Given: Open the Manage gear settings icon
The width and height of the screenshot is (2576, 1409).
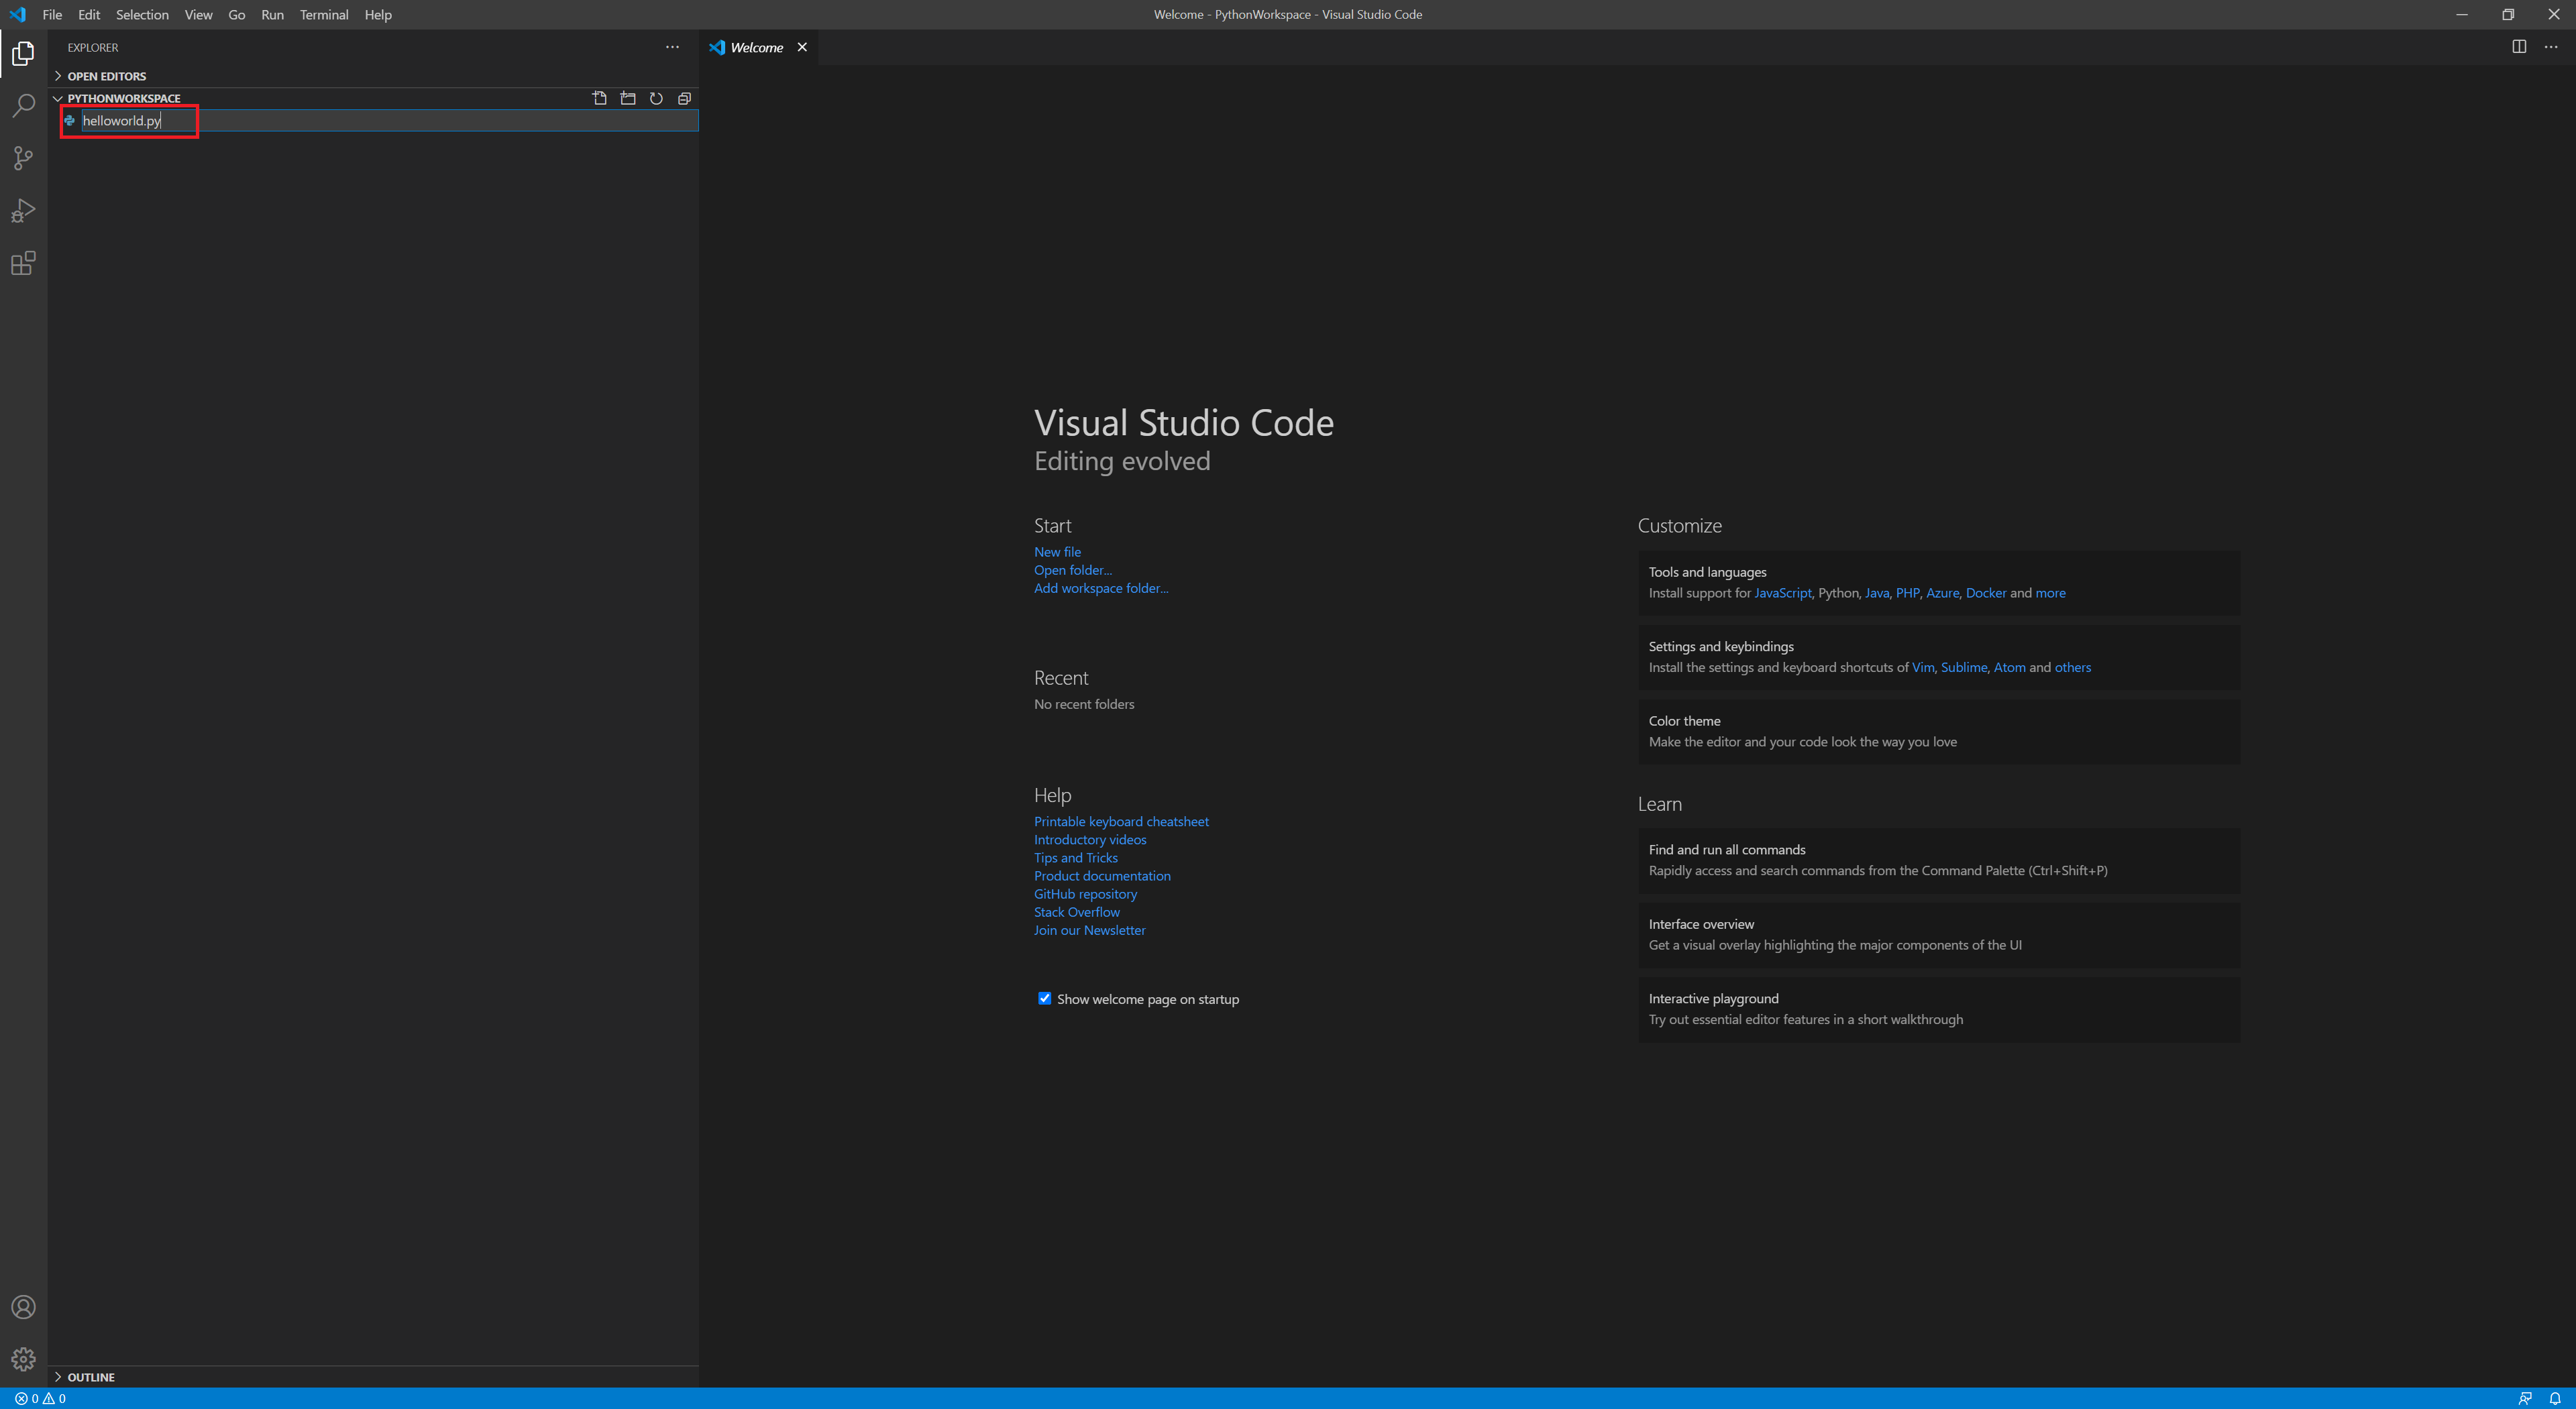Looking at the screenshot, I should click(x=23, y=1359).
